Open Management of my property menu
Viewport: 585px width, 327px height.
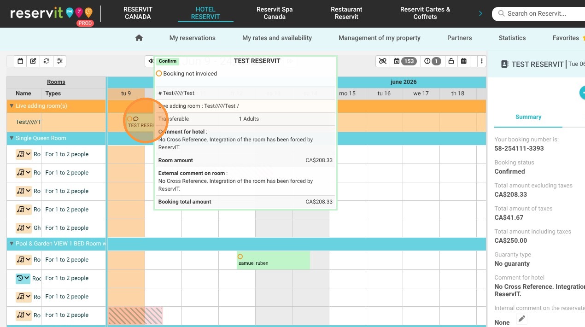click(380, 38)
